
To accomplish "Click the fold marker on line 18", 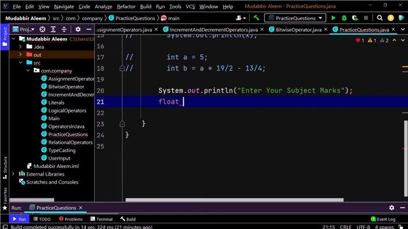I will tap(122, 69).
